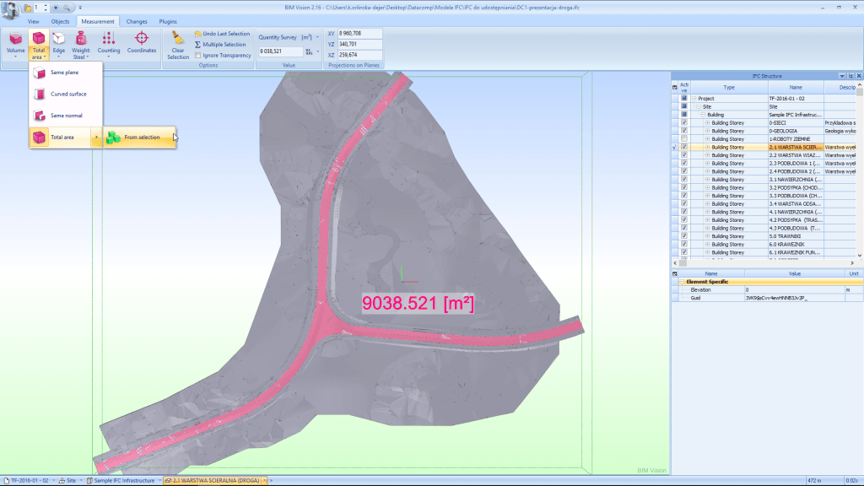864x486 pixels.
Task: Switch to the Objects ribbon tab
Action: pos(60,21)
